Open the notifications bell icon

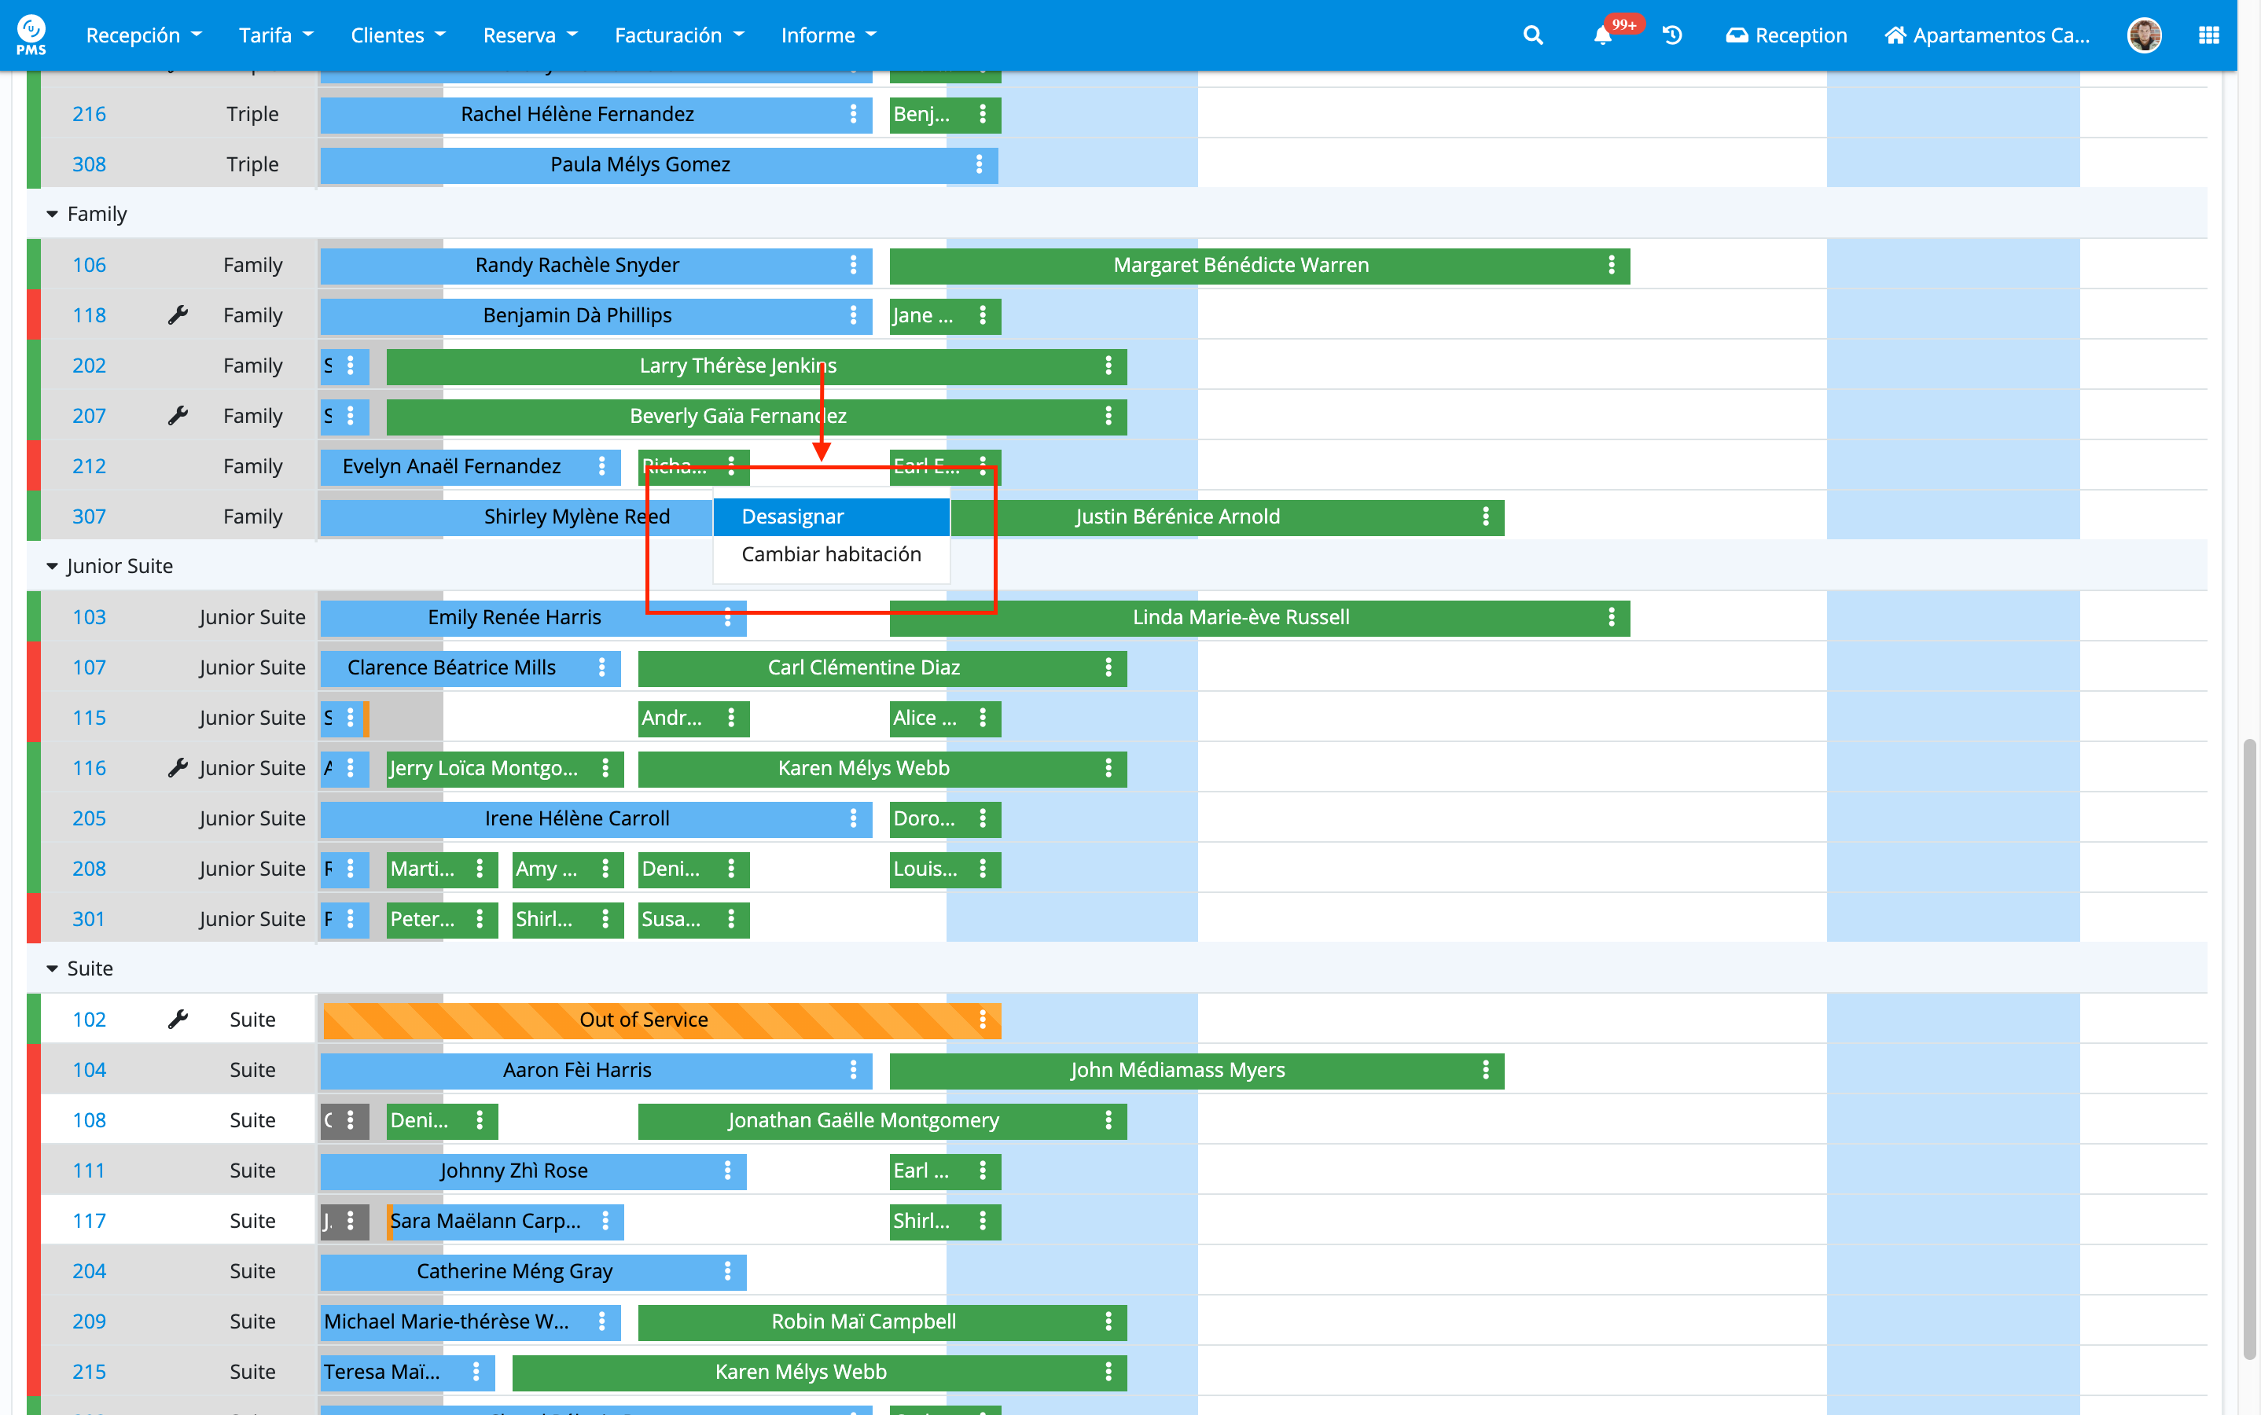[1602, 35]
